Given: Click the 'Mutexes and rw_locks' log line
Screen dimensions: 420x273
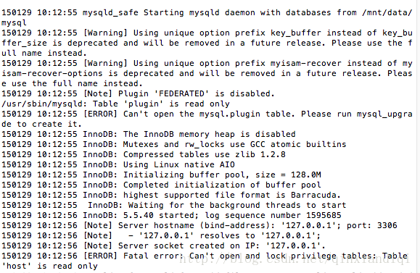Looking at the screenshot, I should (174, 144).
